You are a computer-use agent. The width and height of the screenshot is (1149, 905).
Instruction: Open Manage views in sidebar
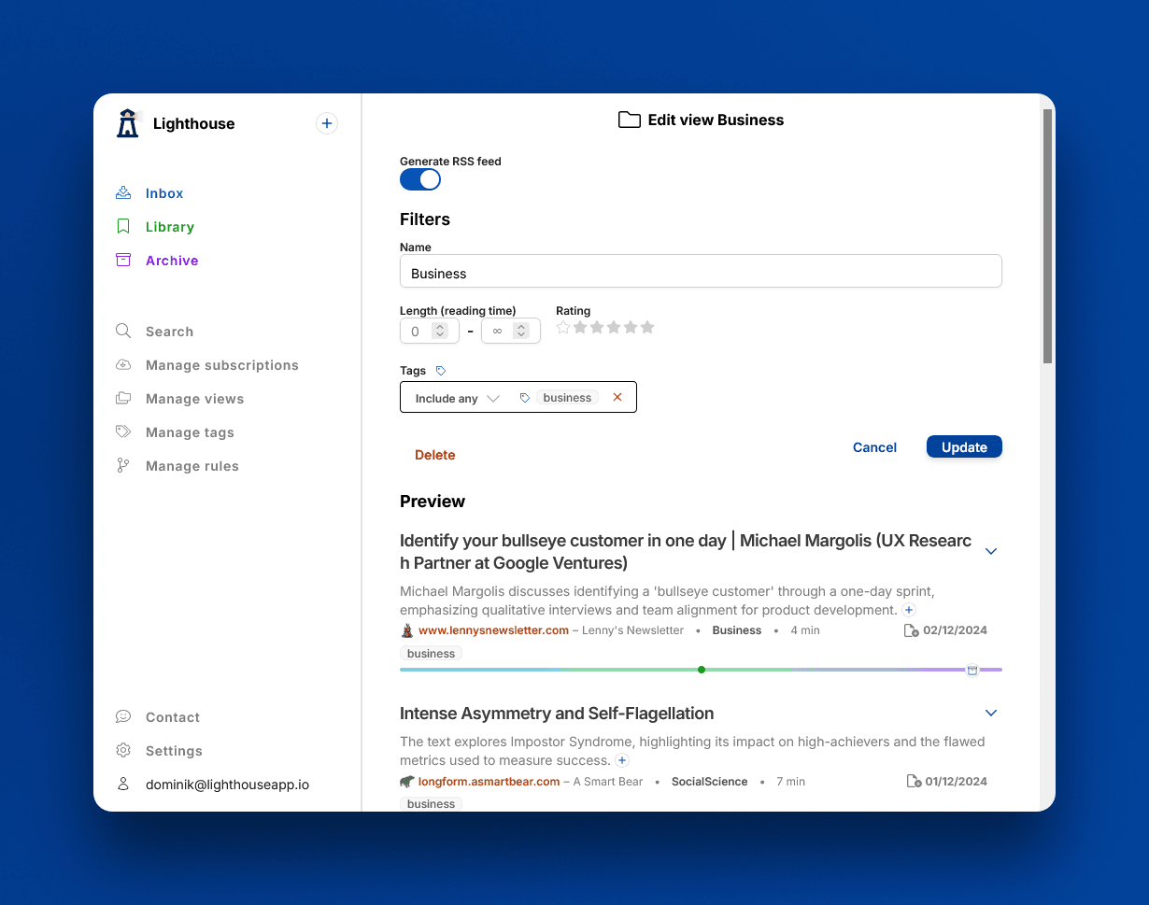pyautogui.click(x=194, y=399)
